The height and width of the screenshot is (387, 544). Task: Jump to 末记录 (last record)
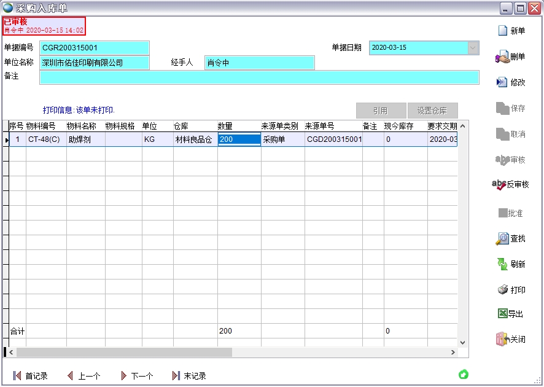coord(177,376)
